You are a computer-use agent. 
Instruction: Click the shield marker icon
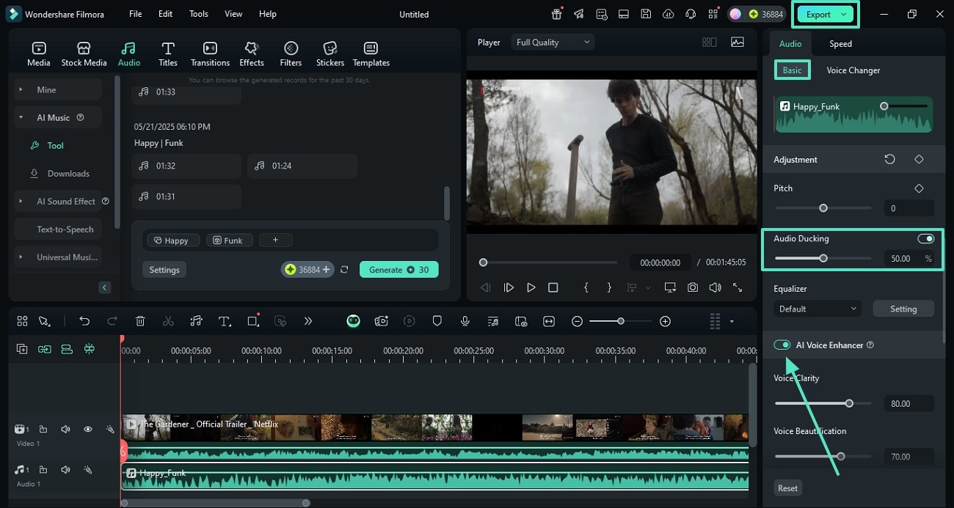(x=437, y=321)
